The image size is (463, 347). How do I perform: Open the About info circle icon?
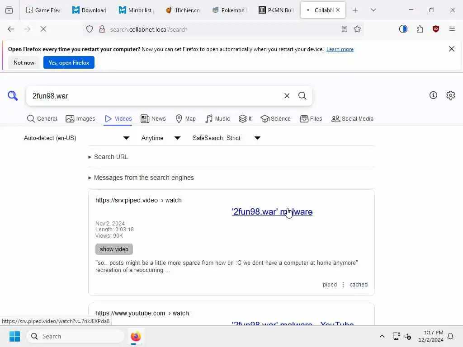tap(433, 95)
